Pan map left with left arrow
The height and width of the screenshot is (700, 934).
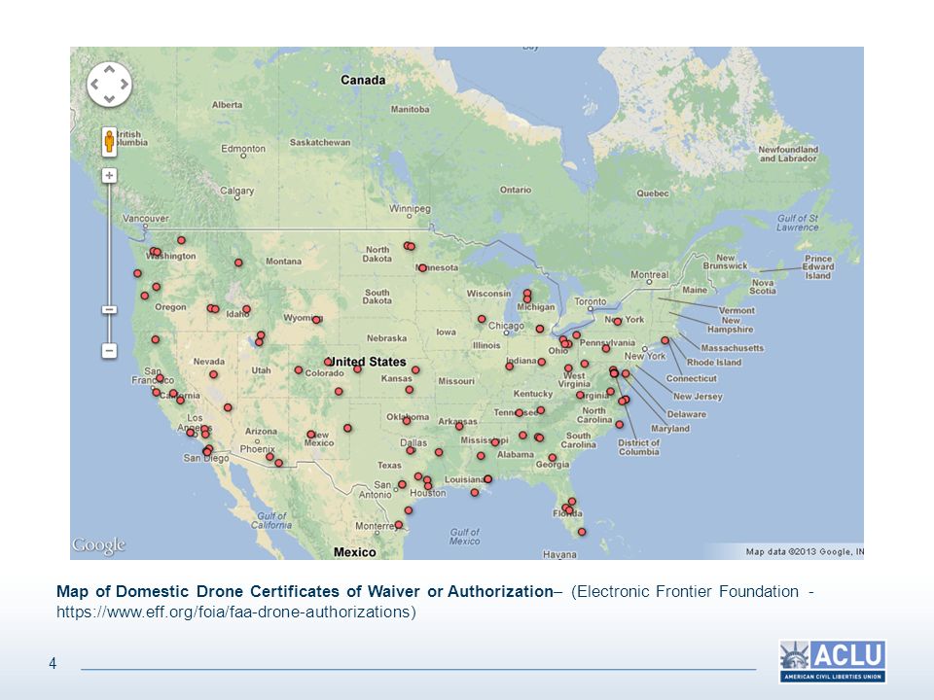(94, 85)
